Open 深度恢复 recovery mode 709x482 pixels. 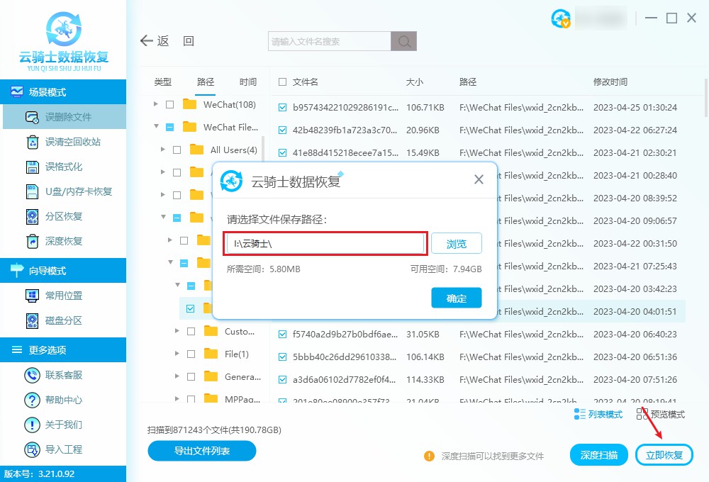(64, 240)
